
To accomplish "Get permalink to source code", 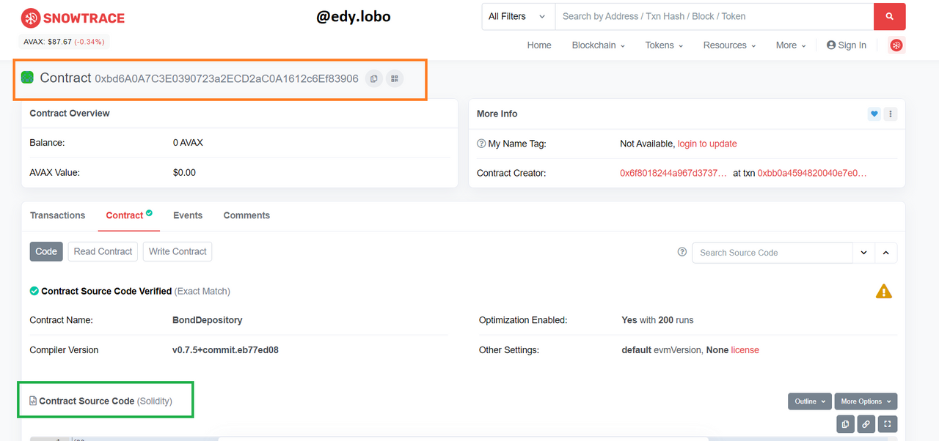I will (x=866, y=423).
